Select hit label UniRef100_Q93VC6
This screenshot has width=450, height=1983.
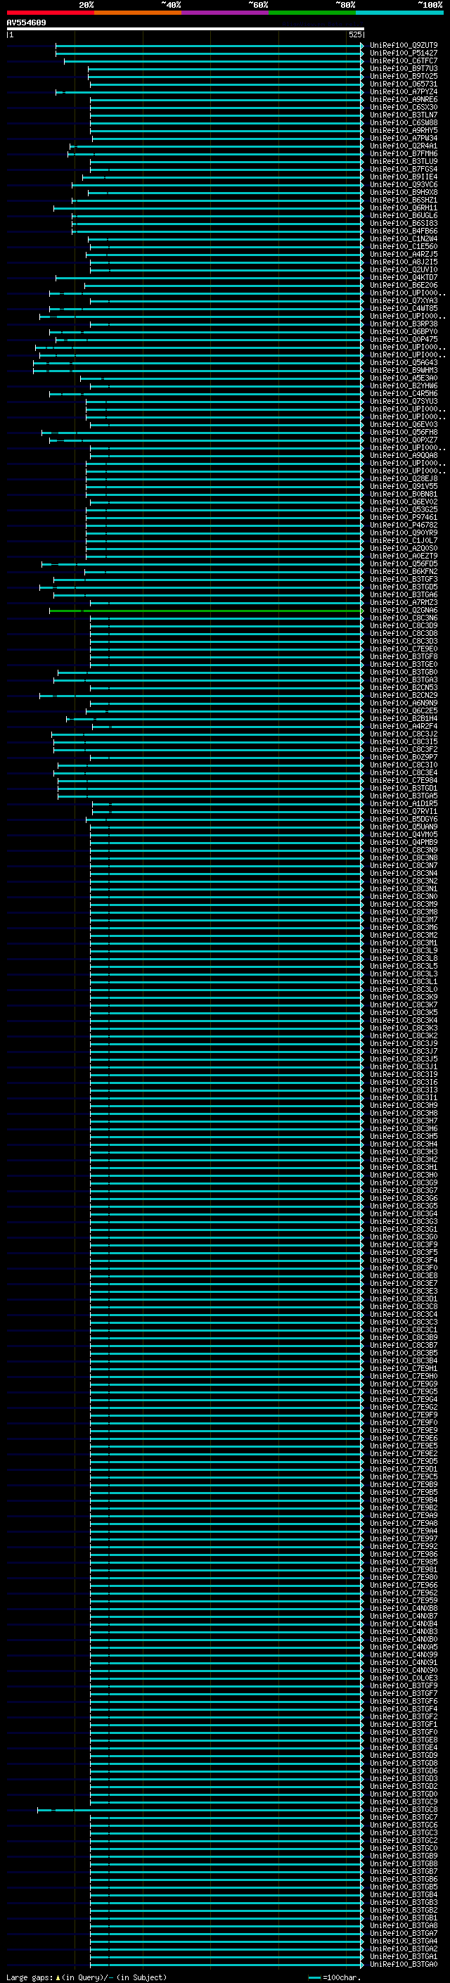tap(404, 185)
